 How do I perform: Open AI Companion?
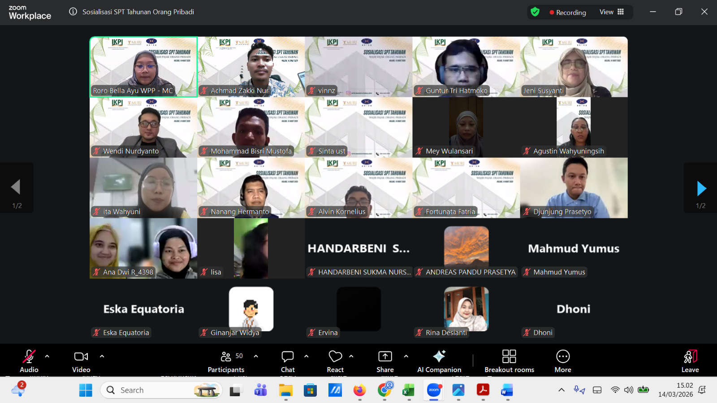439,361
